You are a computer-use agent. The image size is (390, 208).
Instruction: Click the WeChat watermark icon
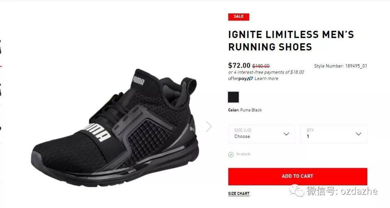[296, 191]
